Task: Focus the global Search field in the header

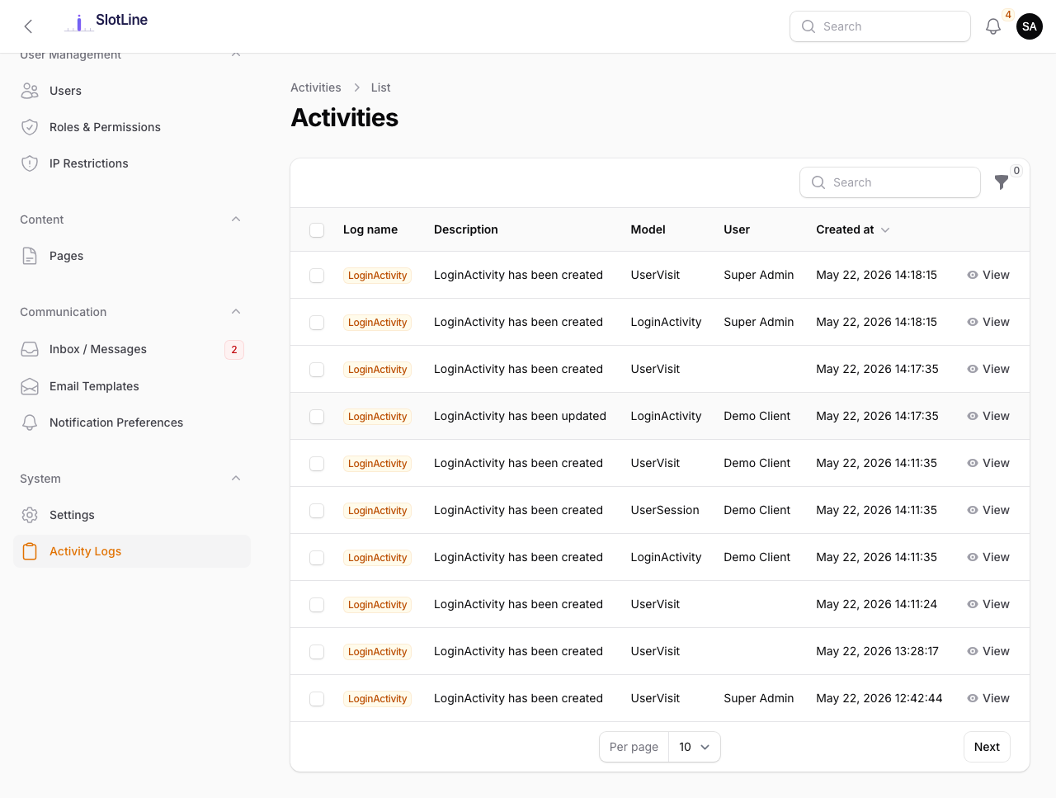Action: pyautogui.click(x=880, y=26)
